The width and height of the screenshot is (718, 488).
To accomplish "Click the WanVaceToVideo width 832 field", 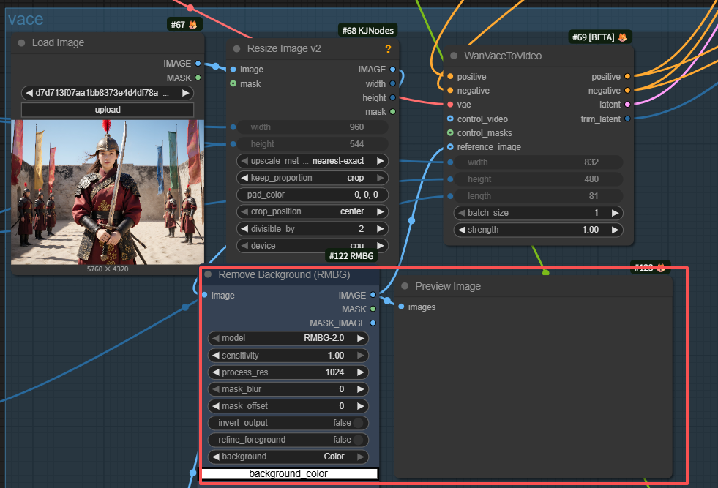I will (538, 162).
